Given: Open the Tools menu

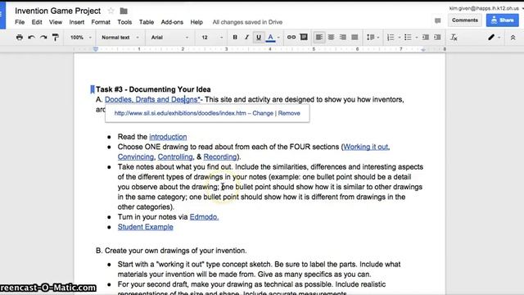Looking at the screenshot, I should pos(124,22).
